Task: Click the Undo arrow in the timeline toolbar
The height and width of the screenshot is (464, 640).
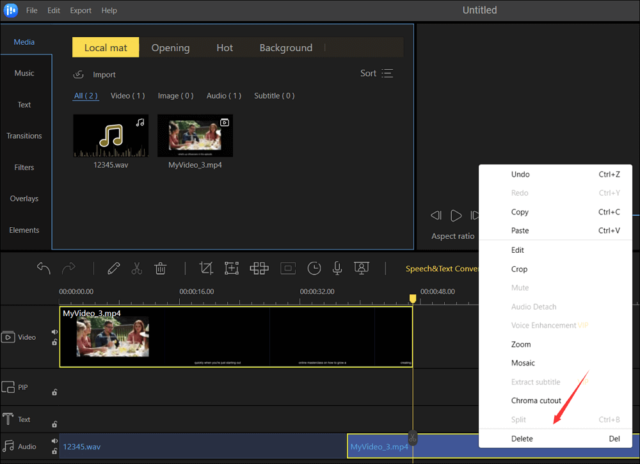Action: click(x=44, y=268)
